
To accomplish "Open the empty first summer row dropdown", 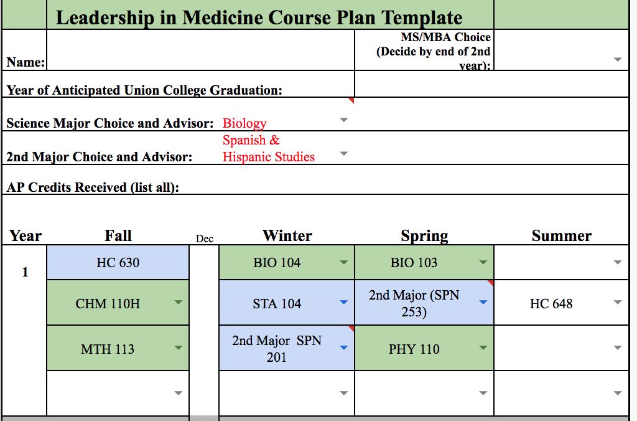I will click(617, 263).
